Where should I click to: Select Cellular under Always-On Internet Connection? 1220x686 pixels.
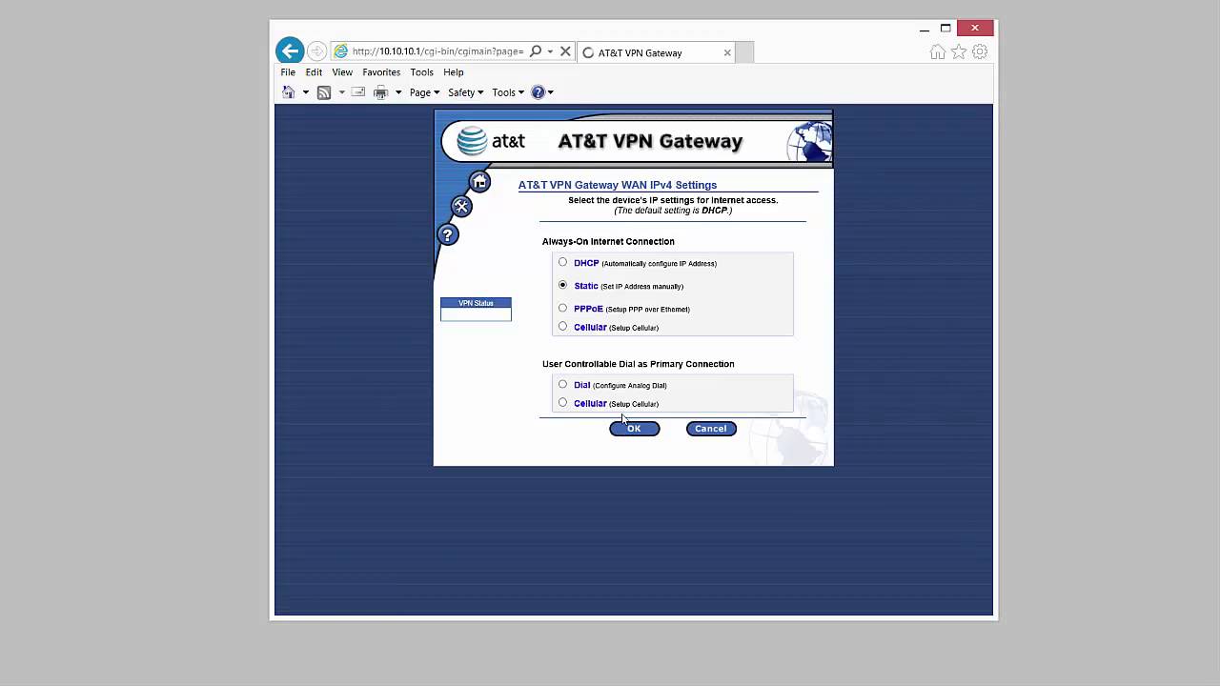[x=562, y=326]
